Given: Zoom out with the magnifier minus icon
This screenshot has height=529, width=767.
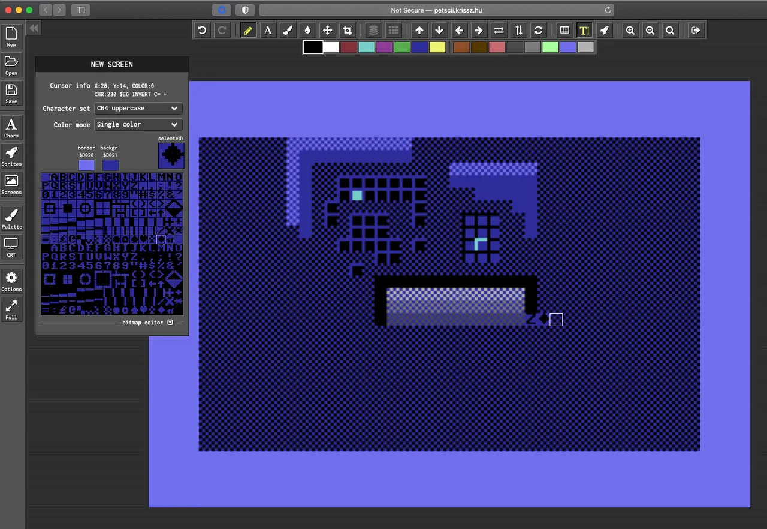Looking at the screenshot, I should click(650, 30).
